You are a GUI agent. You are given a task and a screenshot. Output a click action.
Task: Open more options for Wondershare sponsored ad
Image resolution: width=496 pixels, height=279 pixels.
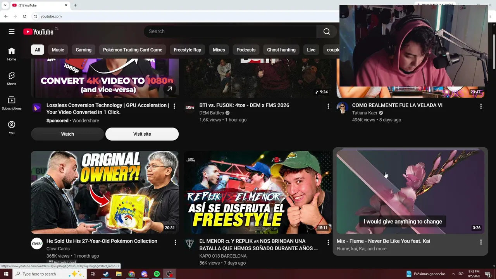pos(174,106)
